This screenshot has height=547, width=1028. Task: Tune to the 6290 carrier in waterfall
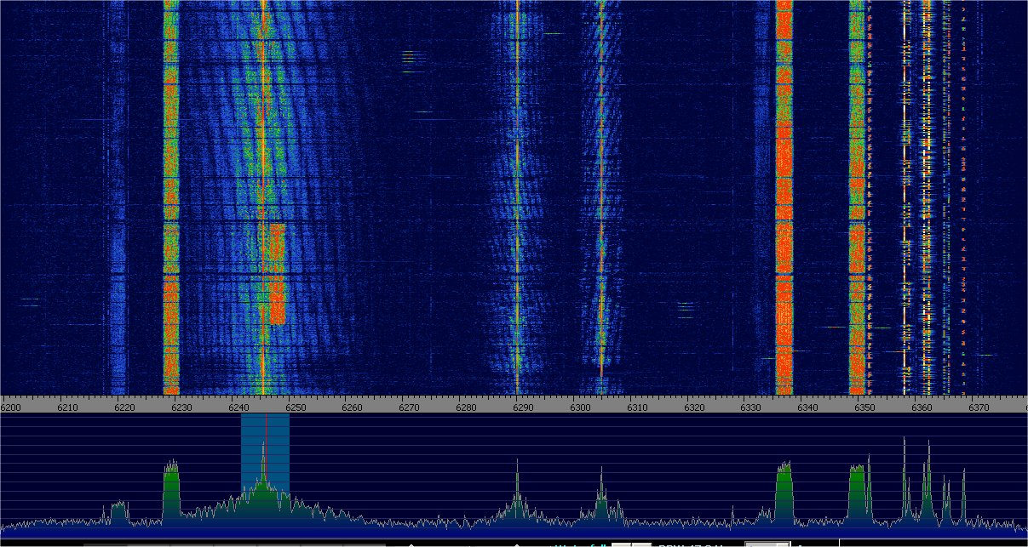[x=517, y=213]
